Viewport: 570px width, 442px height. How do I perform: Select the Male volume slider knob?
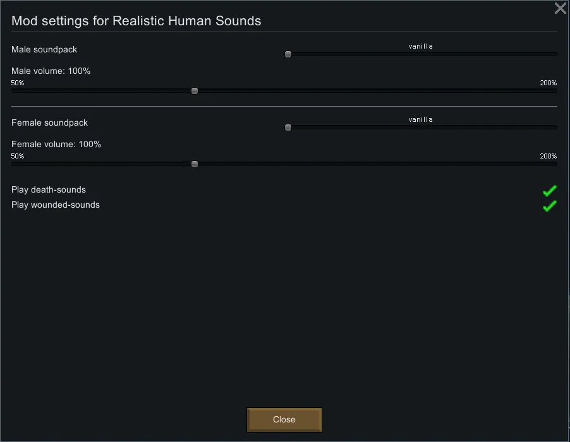195,91
